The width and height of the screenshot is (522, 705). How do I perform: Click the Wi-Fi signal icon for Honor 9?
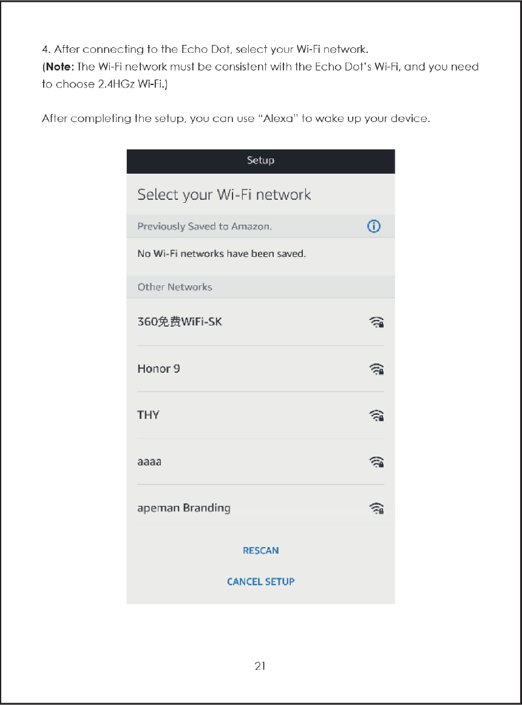[377, 369]
